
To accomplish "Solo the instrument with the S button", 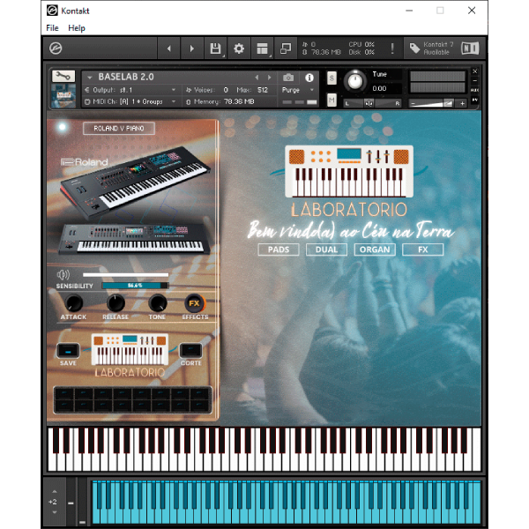I will (x=332, y=78).
